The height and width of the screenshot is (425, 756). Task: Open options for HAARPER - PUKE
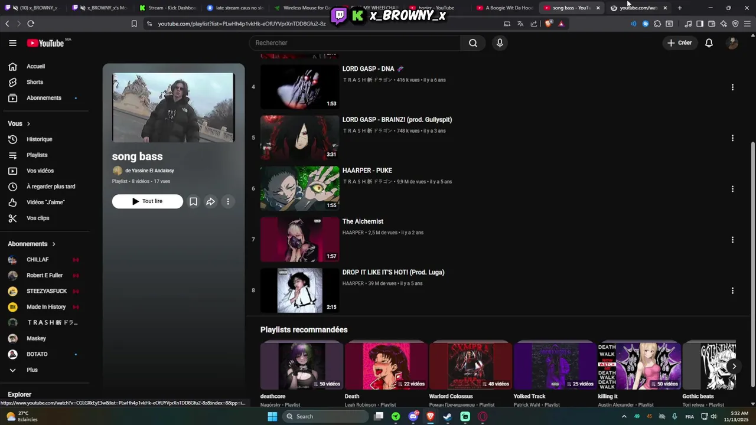(732, 189)
